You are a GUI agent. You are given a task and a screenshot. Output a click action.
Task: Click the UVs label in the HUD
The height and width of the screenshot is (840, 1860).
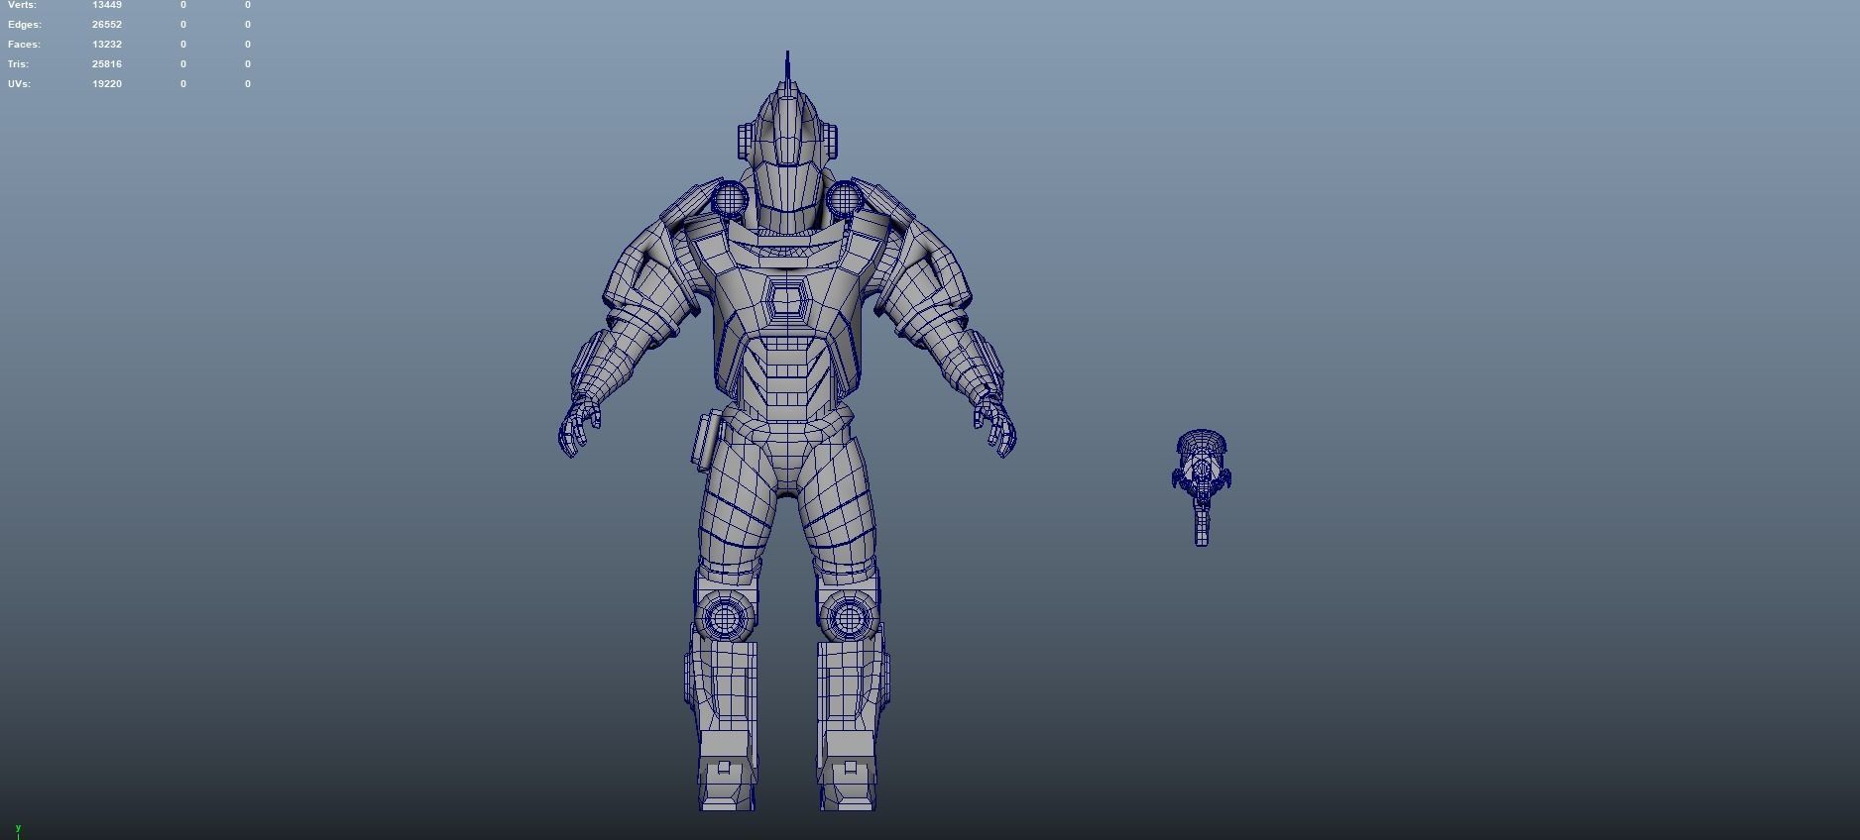pos(20,84)
